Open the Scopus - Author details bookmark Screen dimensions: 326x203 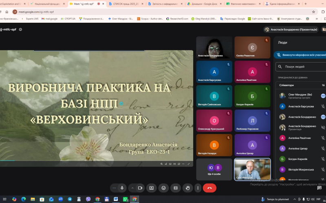(x=150, y=19)
